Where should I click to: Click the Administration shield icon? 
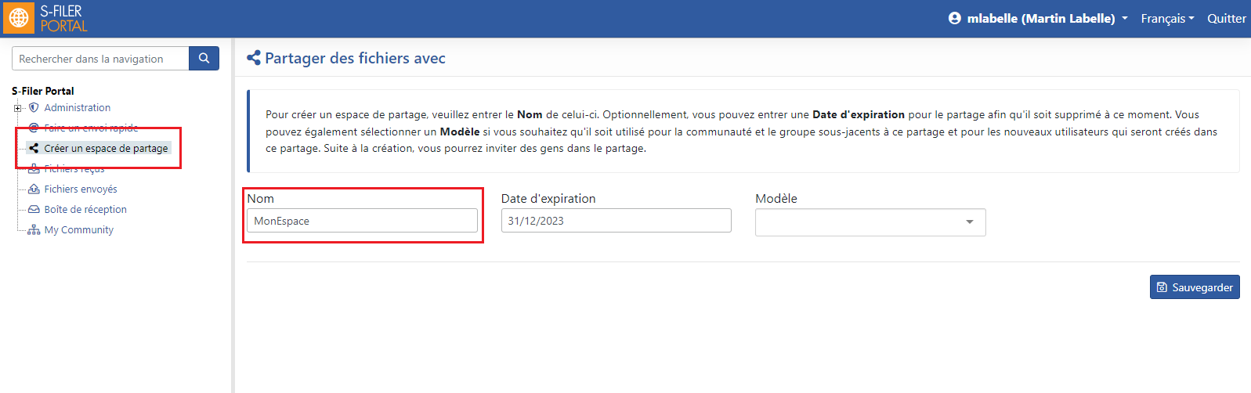point(34,107)
